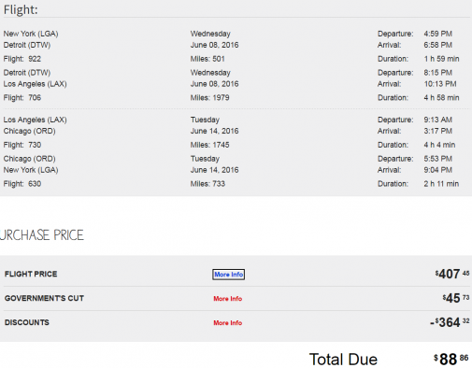
Task: Click the Total Due label
Action: click(343, 360)
